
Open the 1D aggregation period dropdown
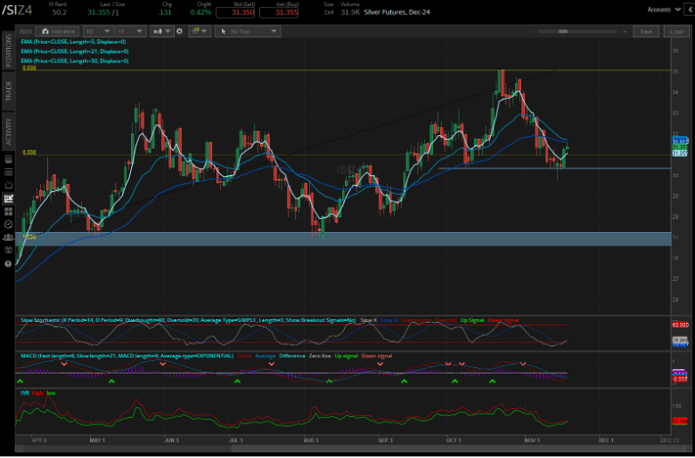tap(98, 31)
